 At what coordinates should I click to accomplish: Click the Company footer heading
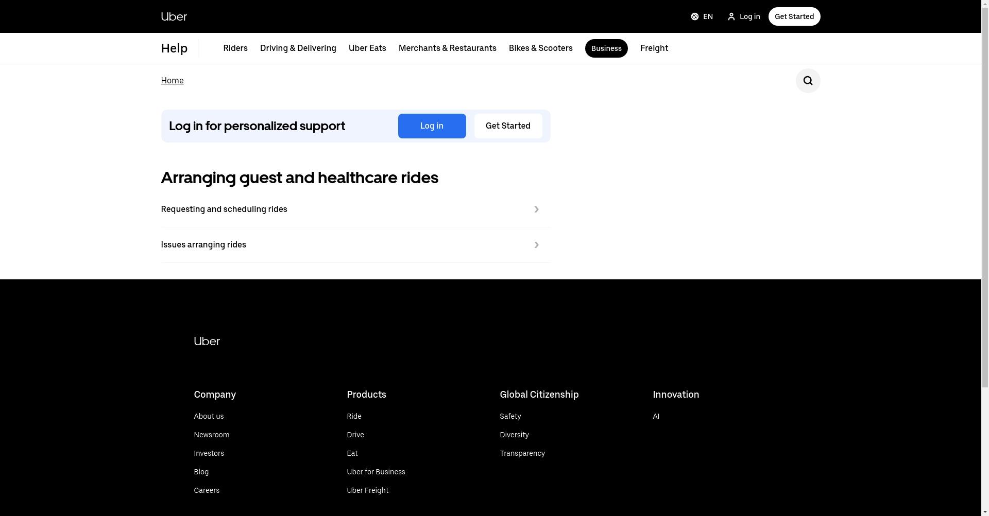[x=215, y=395]
